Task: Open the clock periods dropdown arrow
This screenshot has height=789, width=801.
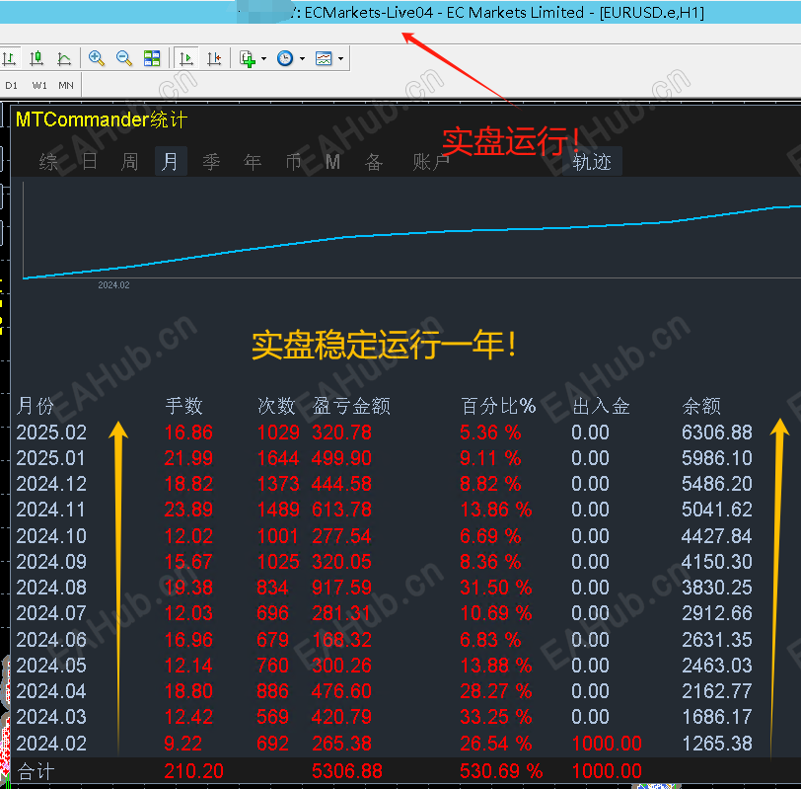Action: tap(302, 59)
